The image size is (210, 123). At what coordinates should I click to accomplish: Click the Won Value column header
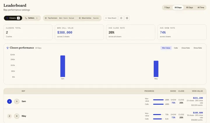[x=197, y=91]
